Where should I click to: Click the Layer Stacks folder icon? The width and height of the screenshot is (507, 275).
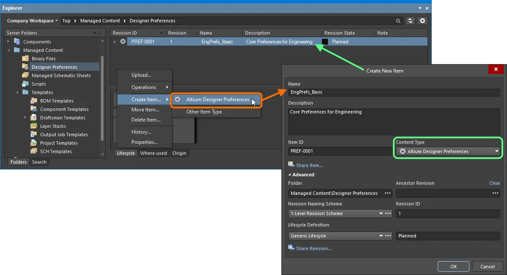click(34, 126)
